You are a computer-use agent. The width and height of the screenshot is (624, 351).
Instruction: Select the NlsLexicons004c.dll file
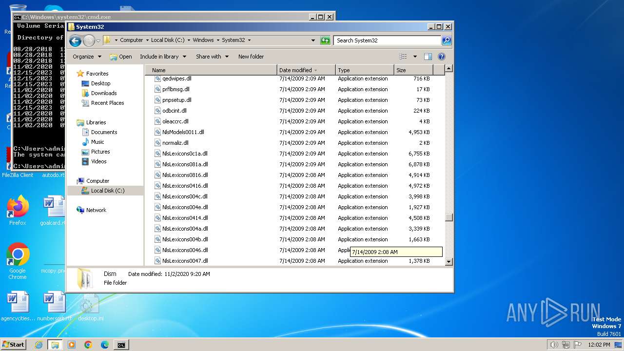pos(185,196)
